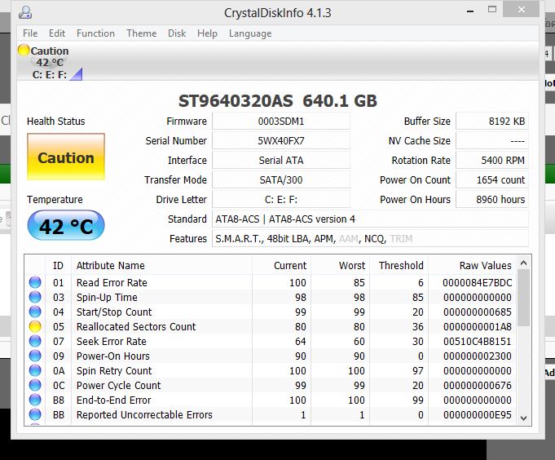Select the C: E: F: drive in disk bar
Image resolution: width=555 pixels, height=460 pixels.
(49, 75)
